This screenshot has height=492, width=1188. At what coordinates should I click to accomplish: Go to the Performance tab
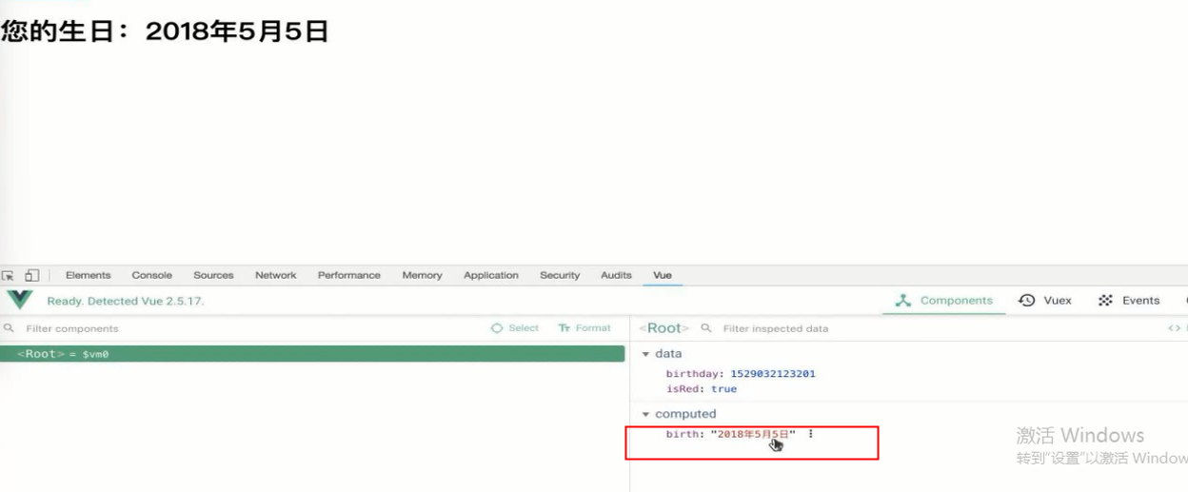349,275
